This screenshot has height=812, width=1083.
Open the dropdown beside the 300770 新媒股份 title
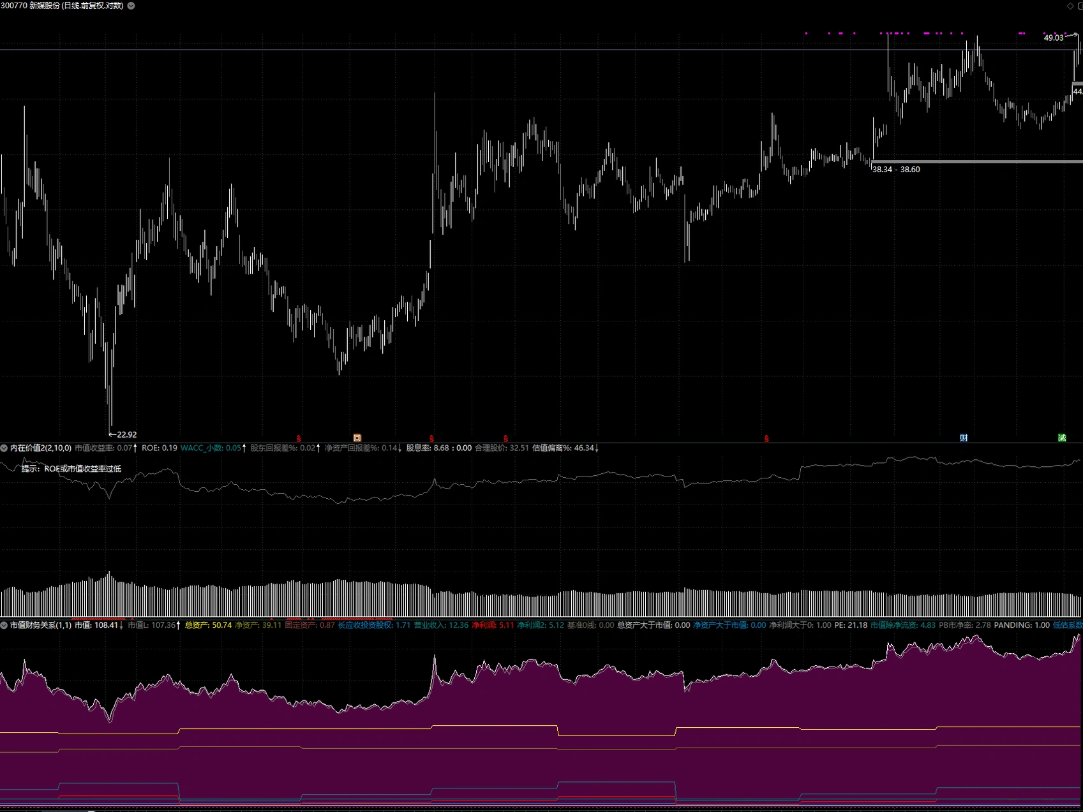131,6
